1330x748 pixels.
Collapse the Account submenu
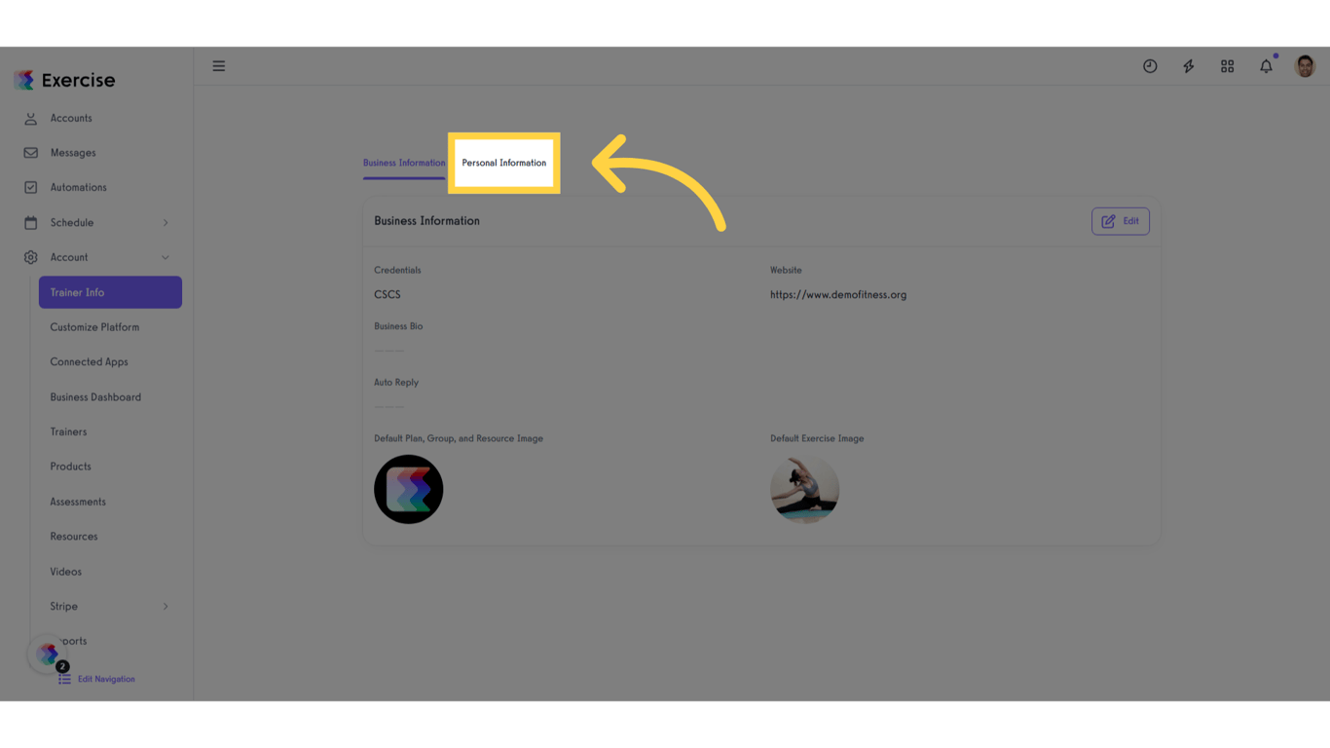click(166, 257)
